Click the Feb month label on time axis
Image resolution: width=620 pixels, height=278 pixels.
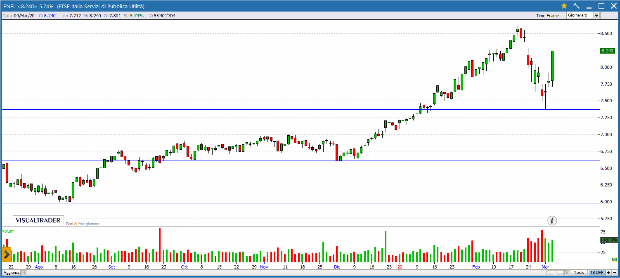[476, 267]
